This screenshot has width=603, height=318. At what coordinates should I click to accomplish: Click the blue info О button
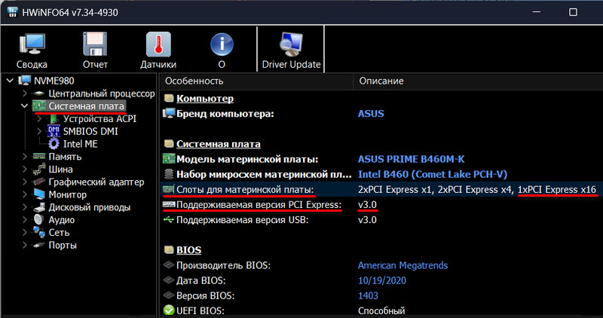(222, 50)
